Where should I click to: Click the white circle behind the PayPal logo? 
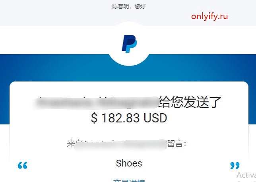[129, 44]
